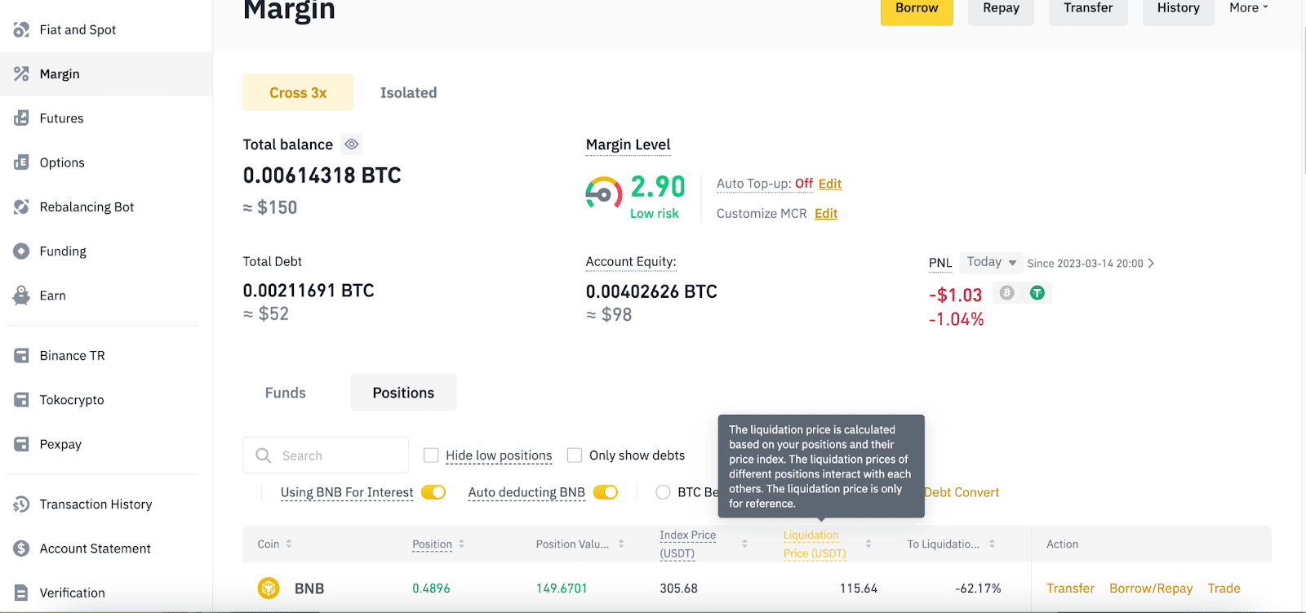Open the Funds tab

[285, 393]
